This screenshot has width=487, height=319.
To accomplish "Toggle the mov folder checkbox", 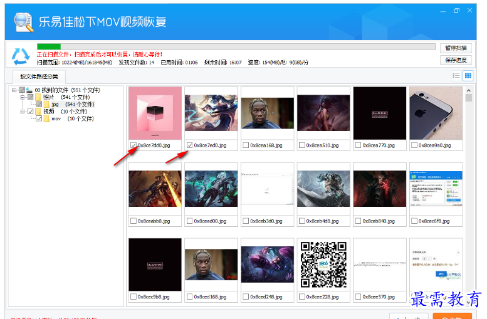I will [x=39, y=118].
